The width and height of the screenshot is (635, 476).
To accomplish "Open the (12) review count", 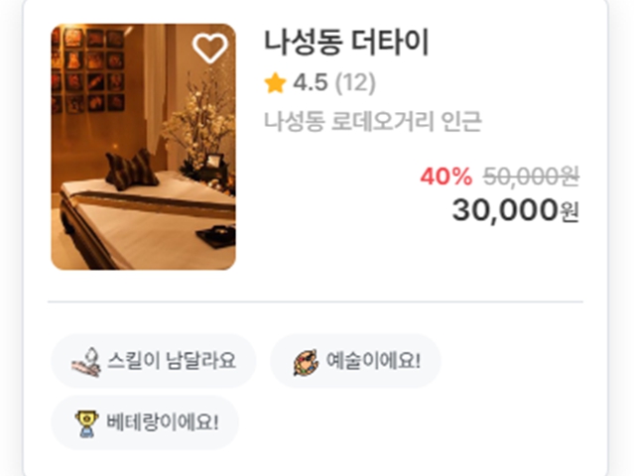I will click(355, 83).
